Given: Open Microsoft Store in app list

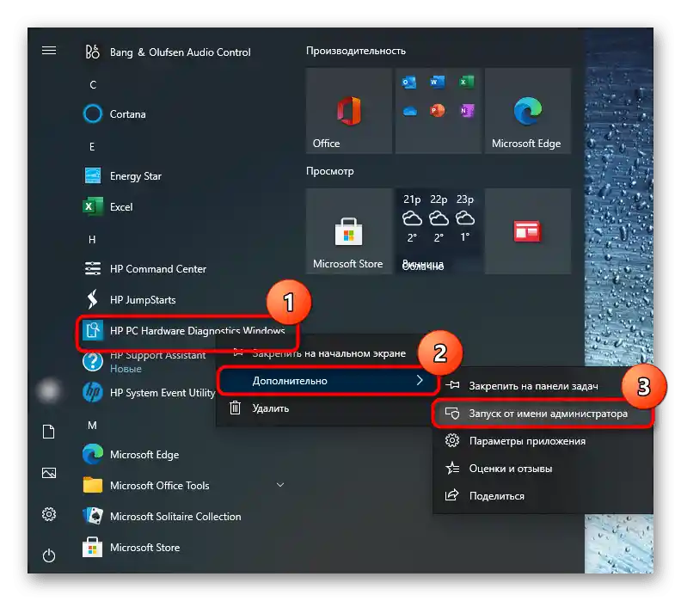Looking at the screenshot, I should click(x=132, y=547).
